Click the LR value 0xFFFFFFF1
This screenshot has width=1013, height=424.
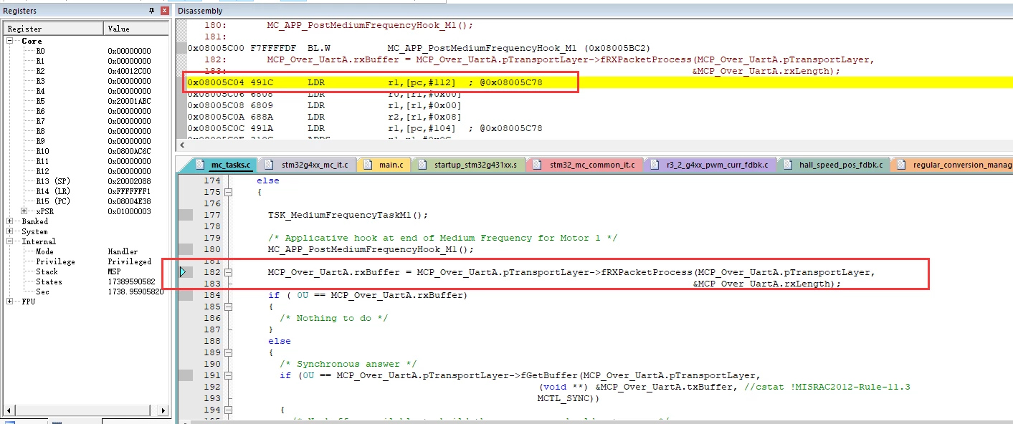pyautogui.click(x=130, y=191)
